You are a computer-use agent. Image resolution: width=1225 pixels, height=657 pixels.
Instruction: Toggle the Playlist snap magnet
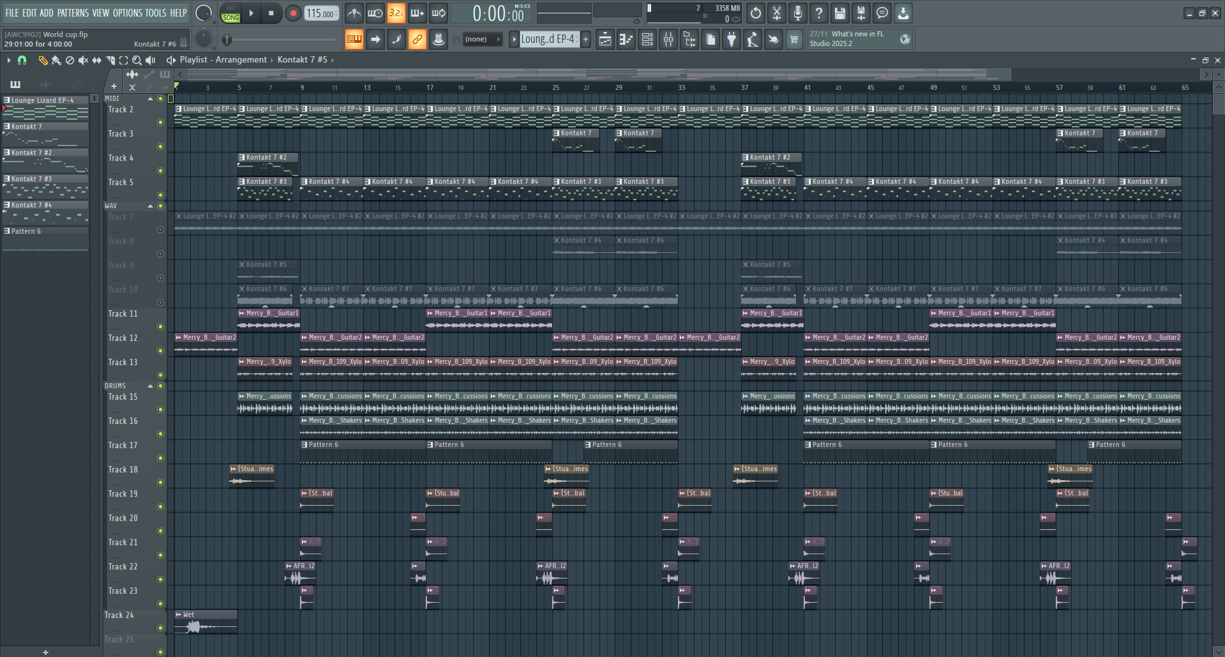[x=22, y=60]
